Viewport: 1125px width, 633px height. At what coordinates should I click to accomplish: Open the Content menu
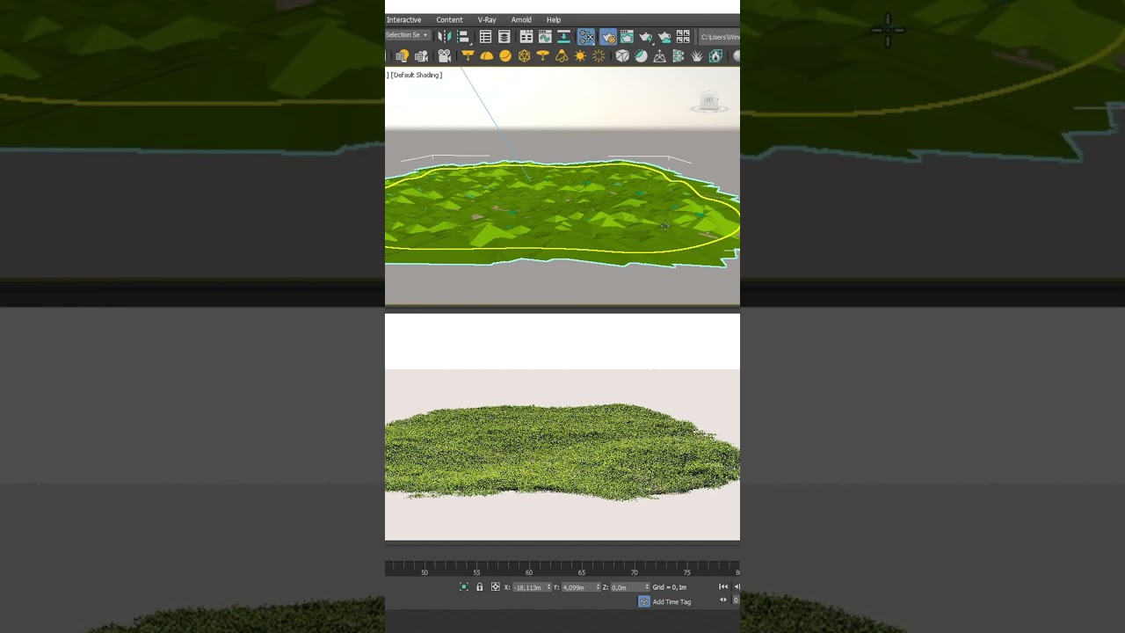[449, 19]
